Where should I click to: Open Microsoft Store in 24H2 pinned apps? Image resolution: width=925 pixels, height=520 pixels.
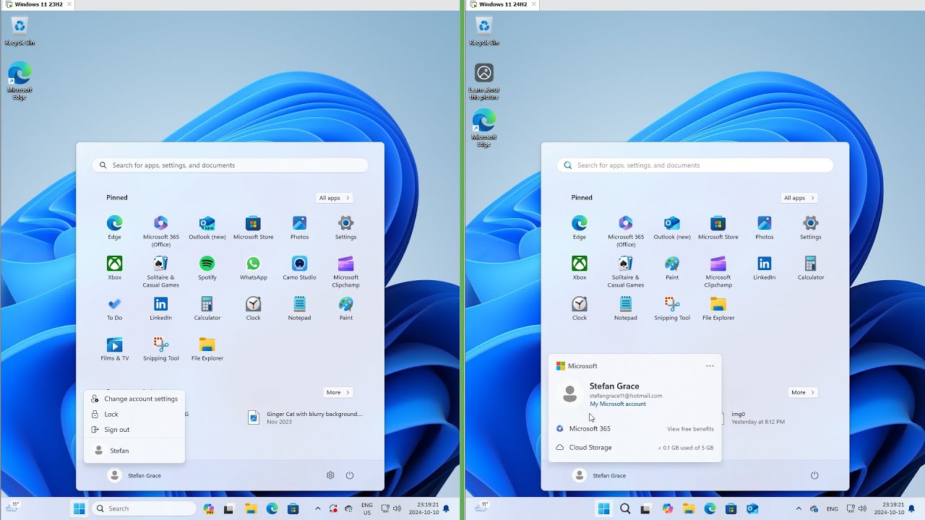click(718, 227)
